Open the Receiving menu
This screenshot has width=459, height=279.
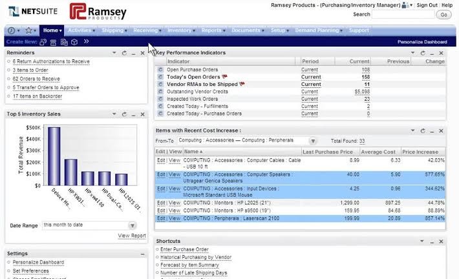pyautogui.click(x=147, y=30)
